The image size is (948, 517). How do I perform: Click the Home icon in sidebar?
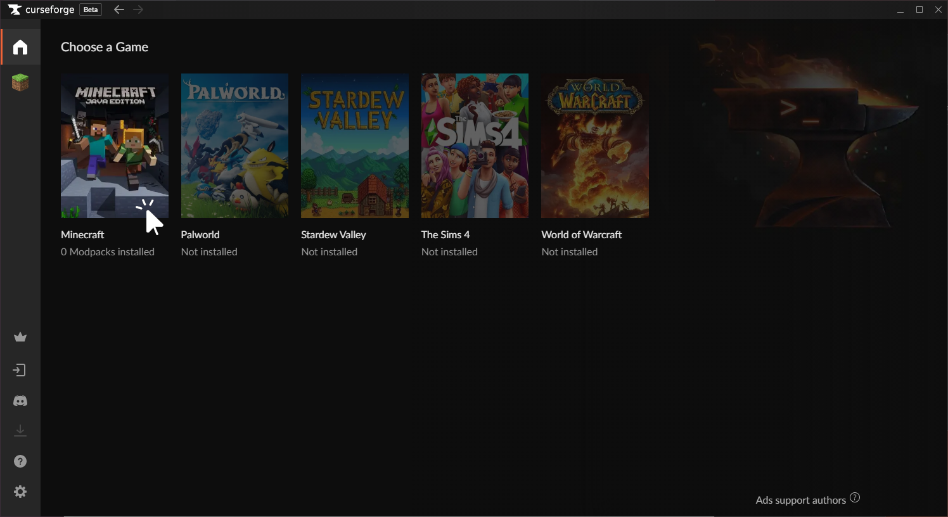[x=20, y=48]
